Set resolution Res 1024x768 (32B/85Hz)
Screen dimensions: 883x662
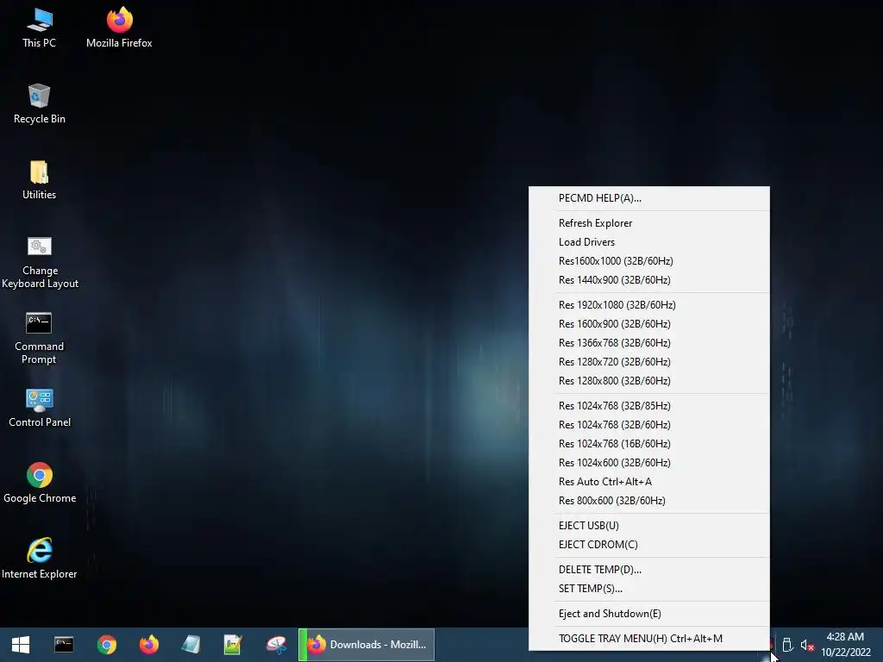(648, 406)
